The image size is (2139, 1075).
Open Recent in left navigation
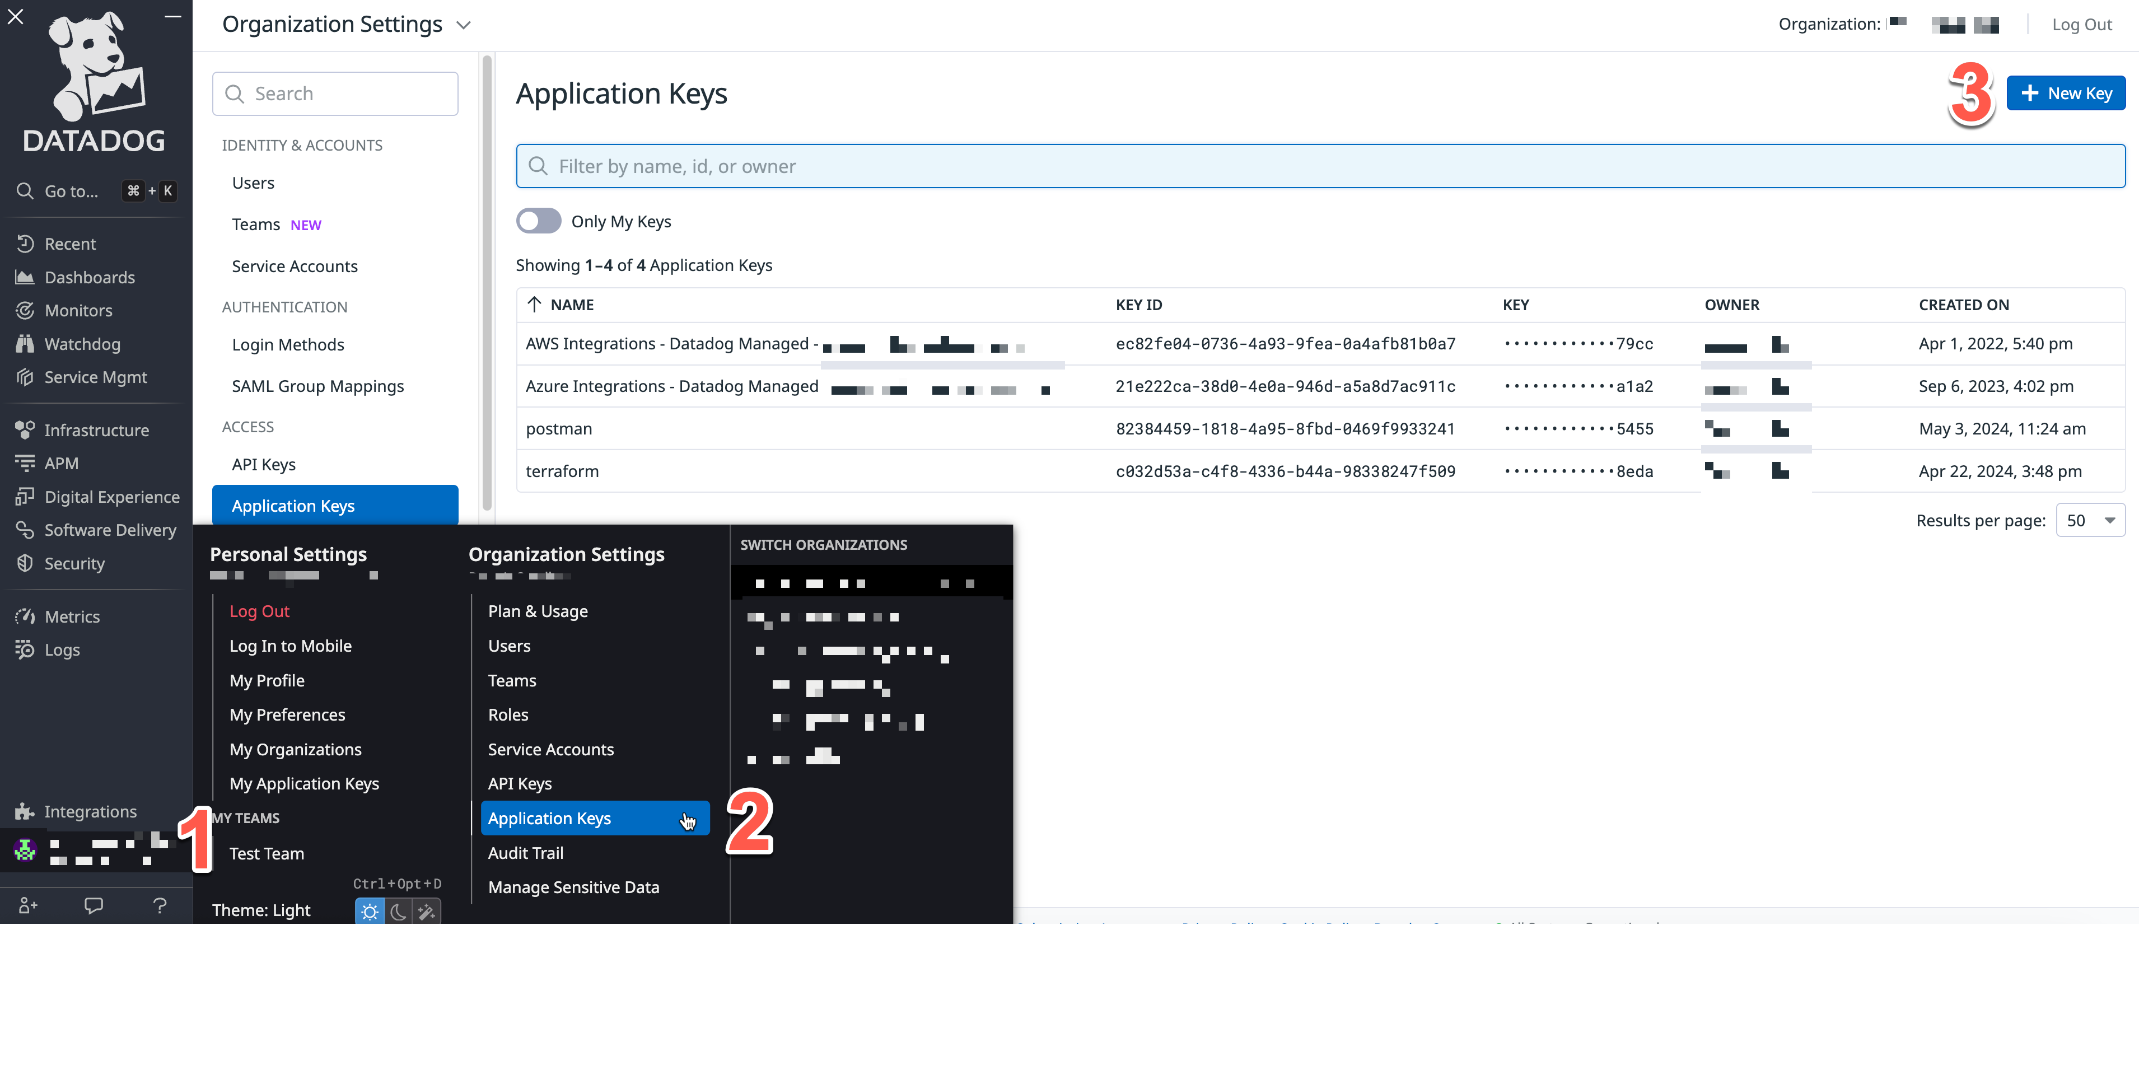pyautogui.click(x=70, y=243)
